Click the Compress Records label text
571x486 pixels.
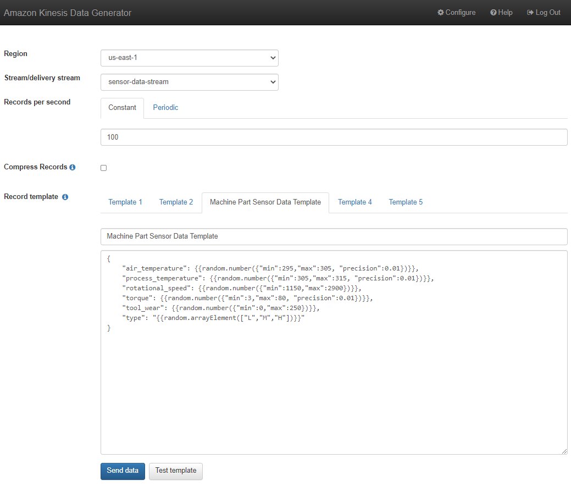pos(36,167)
